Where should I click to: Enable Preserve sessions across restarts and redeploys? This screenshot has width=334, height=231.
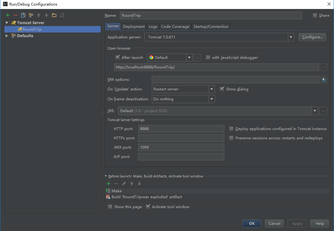coord(231,138)
